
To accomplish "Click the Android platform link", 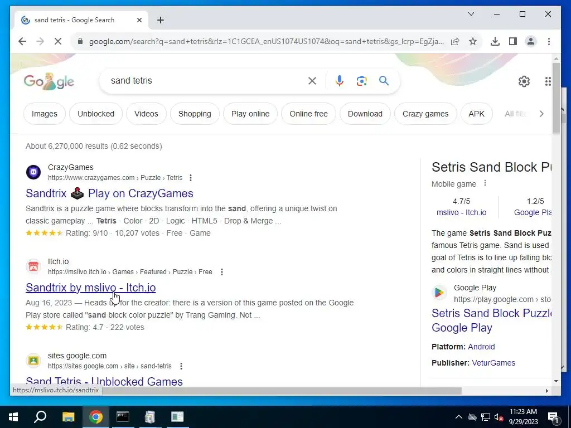I will 481,347.
